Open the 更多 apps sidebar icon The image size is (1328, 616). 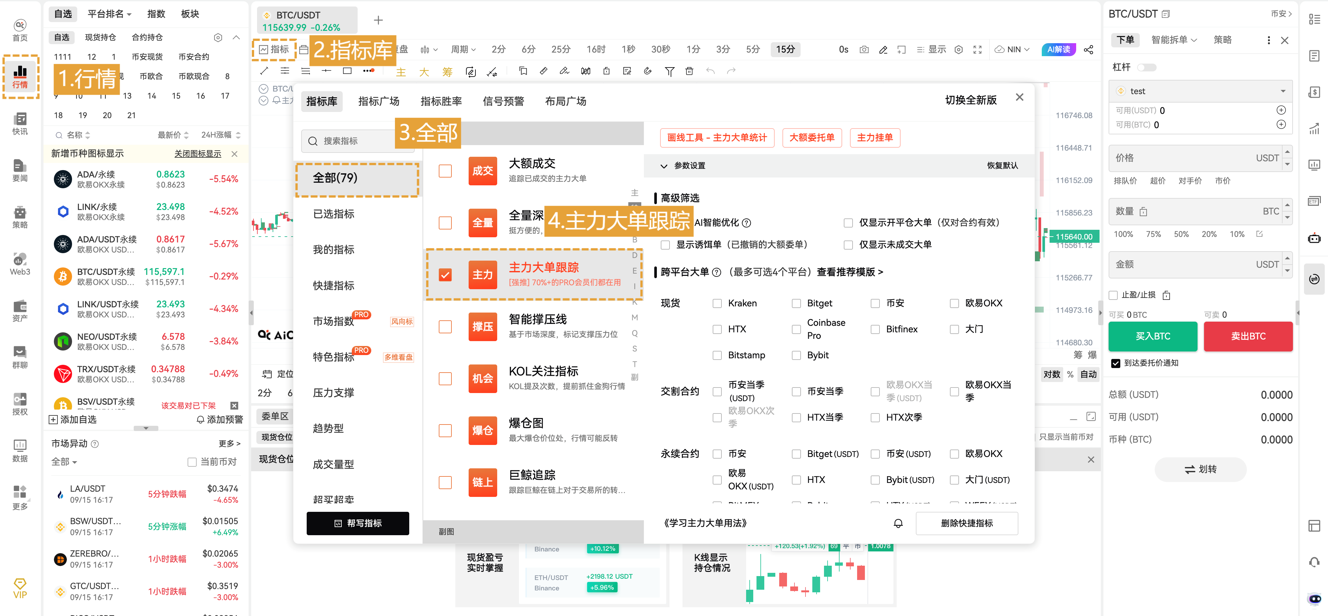point(19,499)
